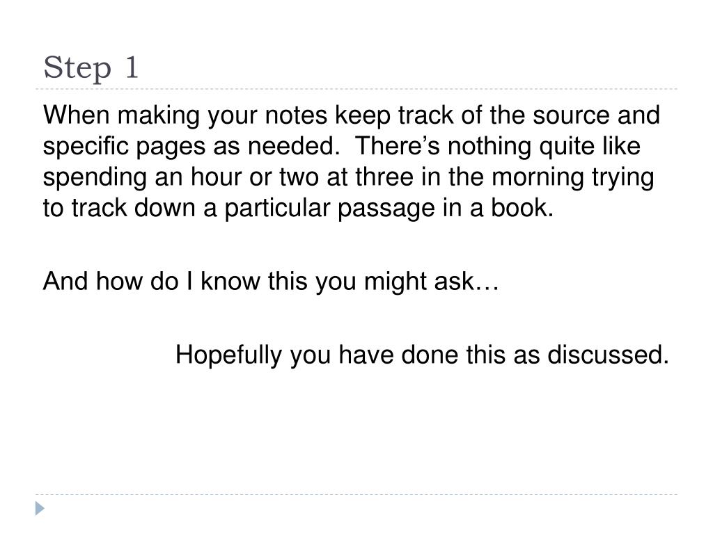The width and height of the screenshot is (713, 534).
Task: Select the line starting 'When making your notes'
Action: pyautogui.click(x=351, y=116)
